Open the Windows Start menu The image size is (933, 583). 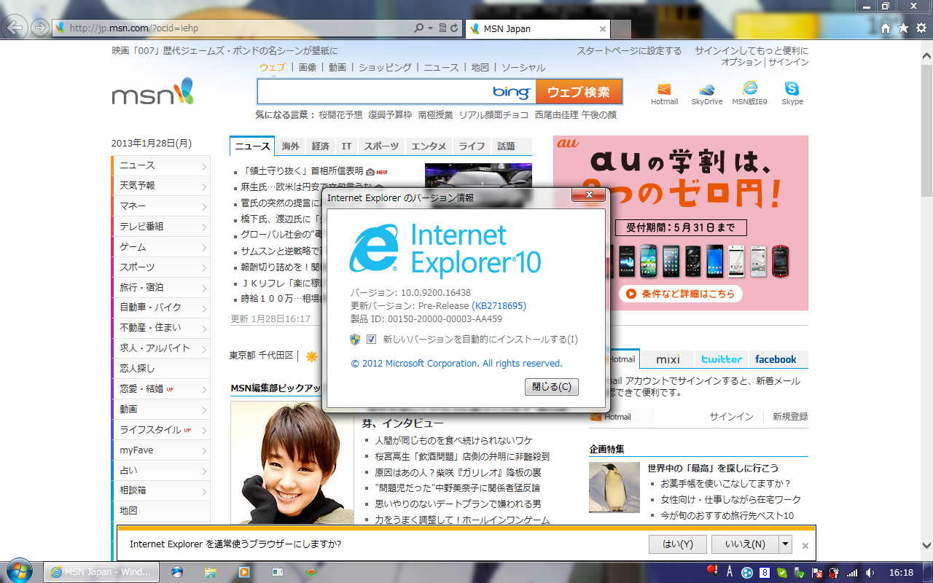point(18,572)
